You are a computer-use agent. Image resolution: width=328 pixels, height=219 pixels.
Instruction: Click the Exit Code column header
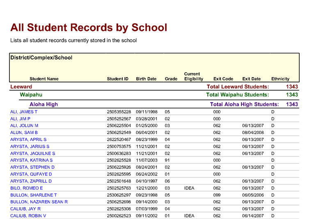tap(223, 79)
